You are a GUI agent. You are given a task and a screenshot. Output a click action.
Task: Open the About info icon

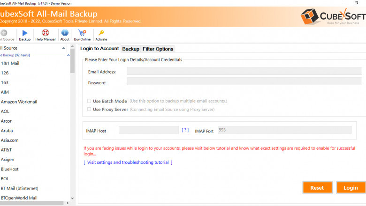click(65, 33)
